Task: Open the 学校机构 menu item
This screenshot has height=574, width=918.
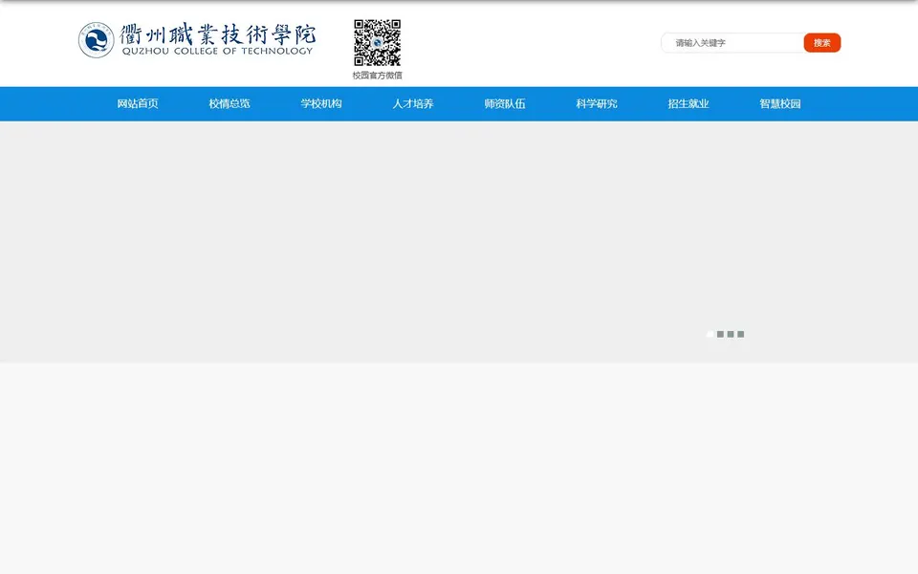Action: [321, 103]
